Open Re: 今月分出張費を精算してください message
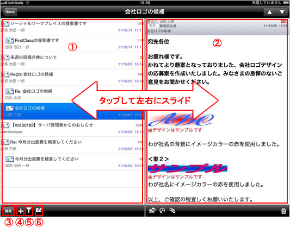Viewport: 290px width, 228px height. click(x=72, y=145)
